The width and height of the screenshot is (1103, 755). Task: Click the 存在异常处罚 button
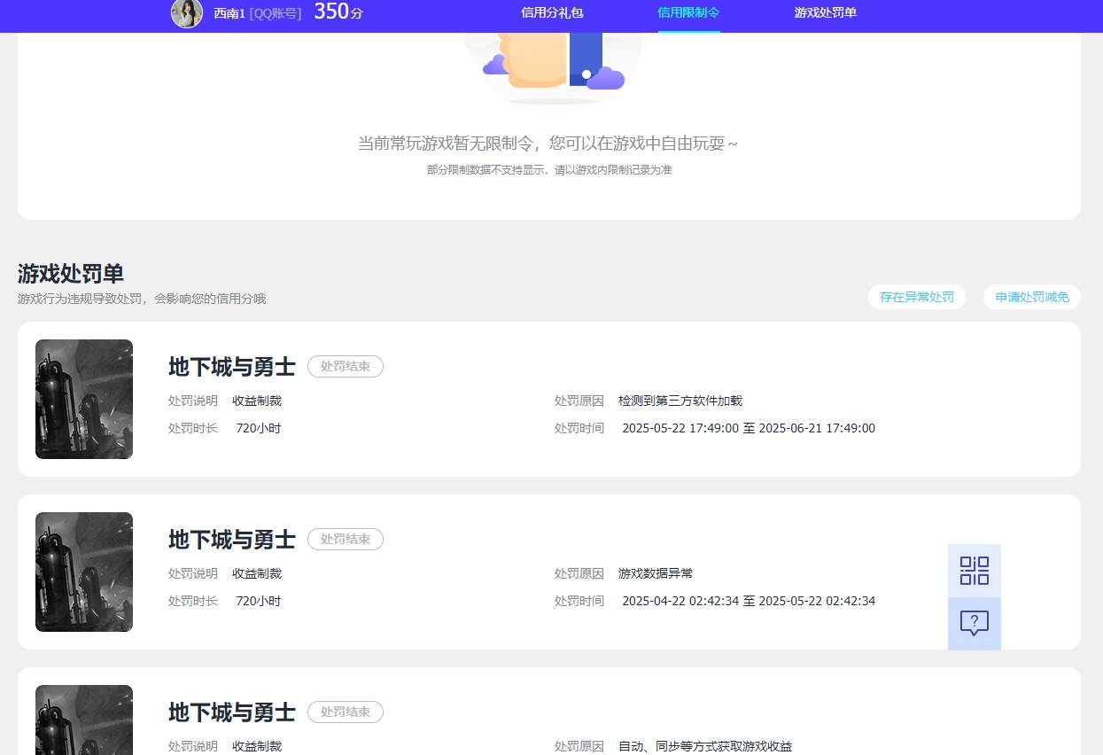click(916, 297)
